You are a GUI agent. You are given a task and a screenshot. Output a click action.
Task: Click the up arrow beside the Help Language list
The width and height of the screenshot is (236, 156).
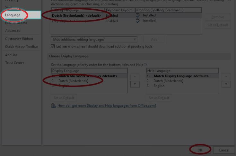226,77
